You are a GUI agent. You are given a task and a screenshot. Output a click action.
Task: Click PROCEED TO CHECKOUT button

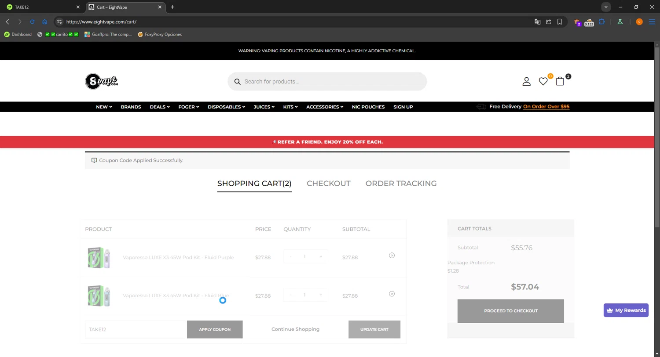click(x=511, y=311)
